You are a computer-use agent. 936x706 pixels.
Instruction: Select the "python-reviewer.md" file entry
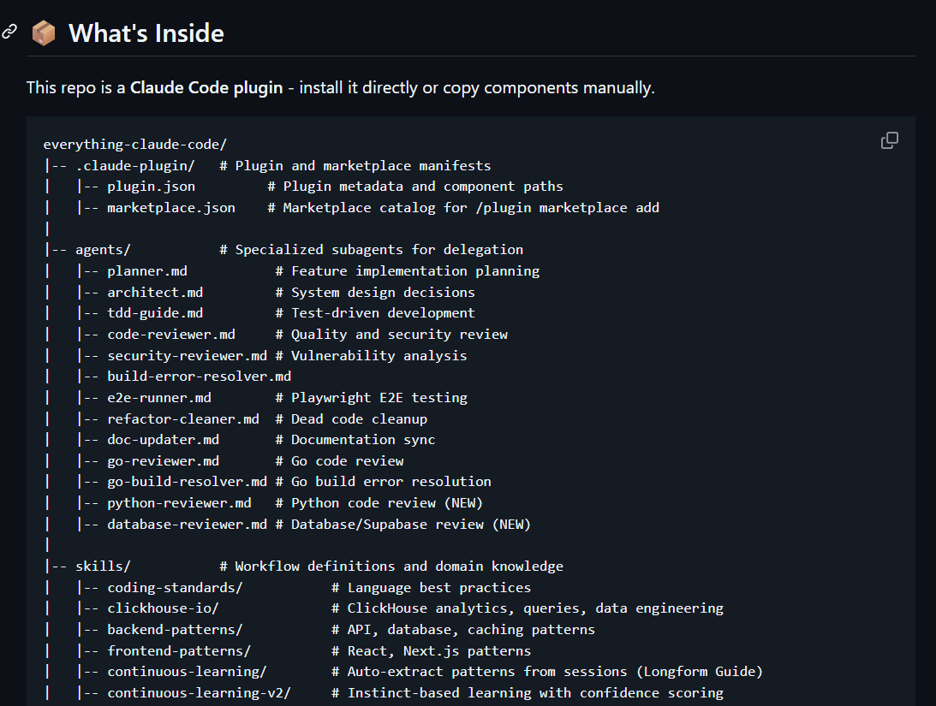179,503
